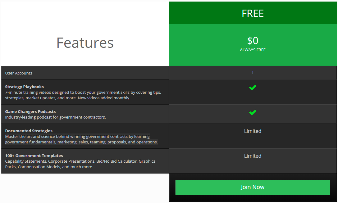Open the Strategy Playbooks feature description
Screen dimensions: 338x203
coord(83,95)
